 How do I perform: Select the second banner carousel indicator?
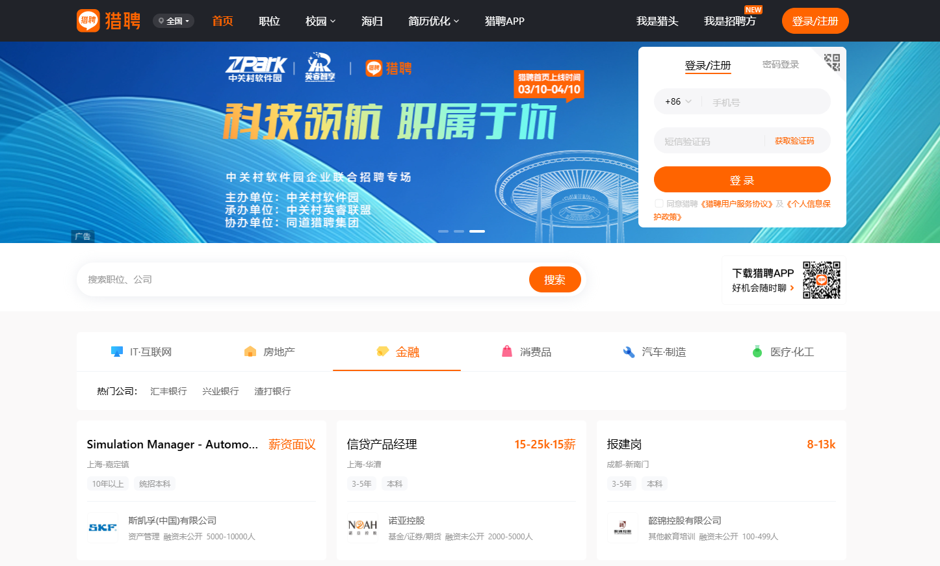click(x=459, y=231)
